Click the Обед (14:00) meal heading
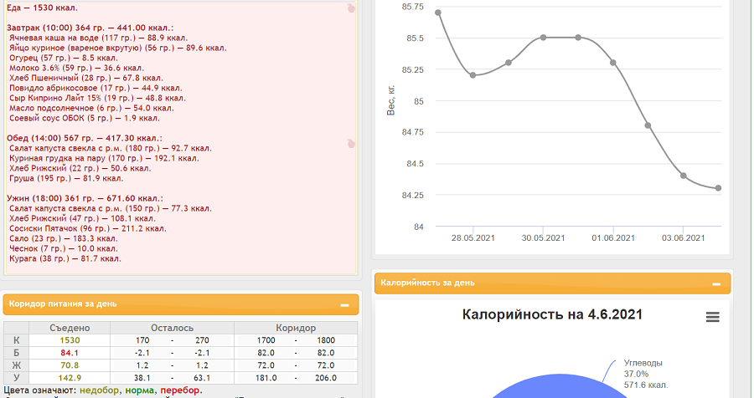 [85, 138]
